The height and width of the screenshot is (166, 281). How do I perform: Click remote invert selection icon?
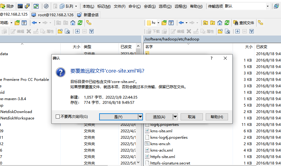pyautogui.click(x=251, y=31)
